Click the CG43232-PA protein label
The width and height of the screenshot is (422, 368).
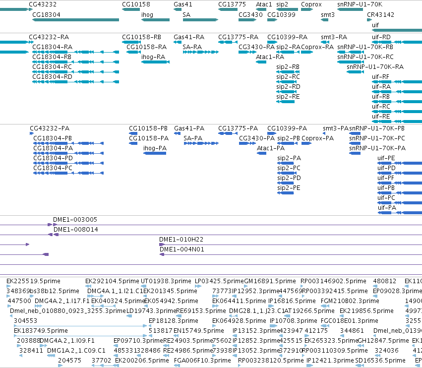50,128
